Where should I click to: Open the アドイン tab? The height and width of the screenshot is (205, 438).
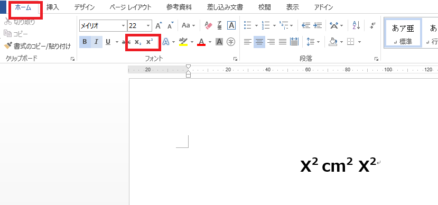point(323,7)
